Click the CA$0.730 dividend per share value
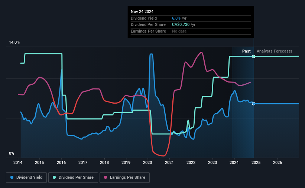Image resolution: width=305 pixels, height=188 pixels. 181,25
